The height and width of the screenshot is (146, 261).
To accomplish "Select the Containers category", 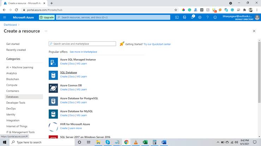I will point(12,91).
